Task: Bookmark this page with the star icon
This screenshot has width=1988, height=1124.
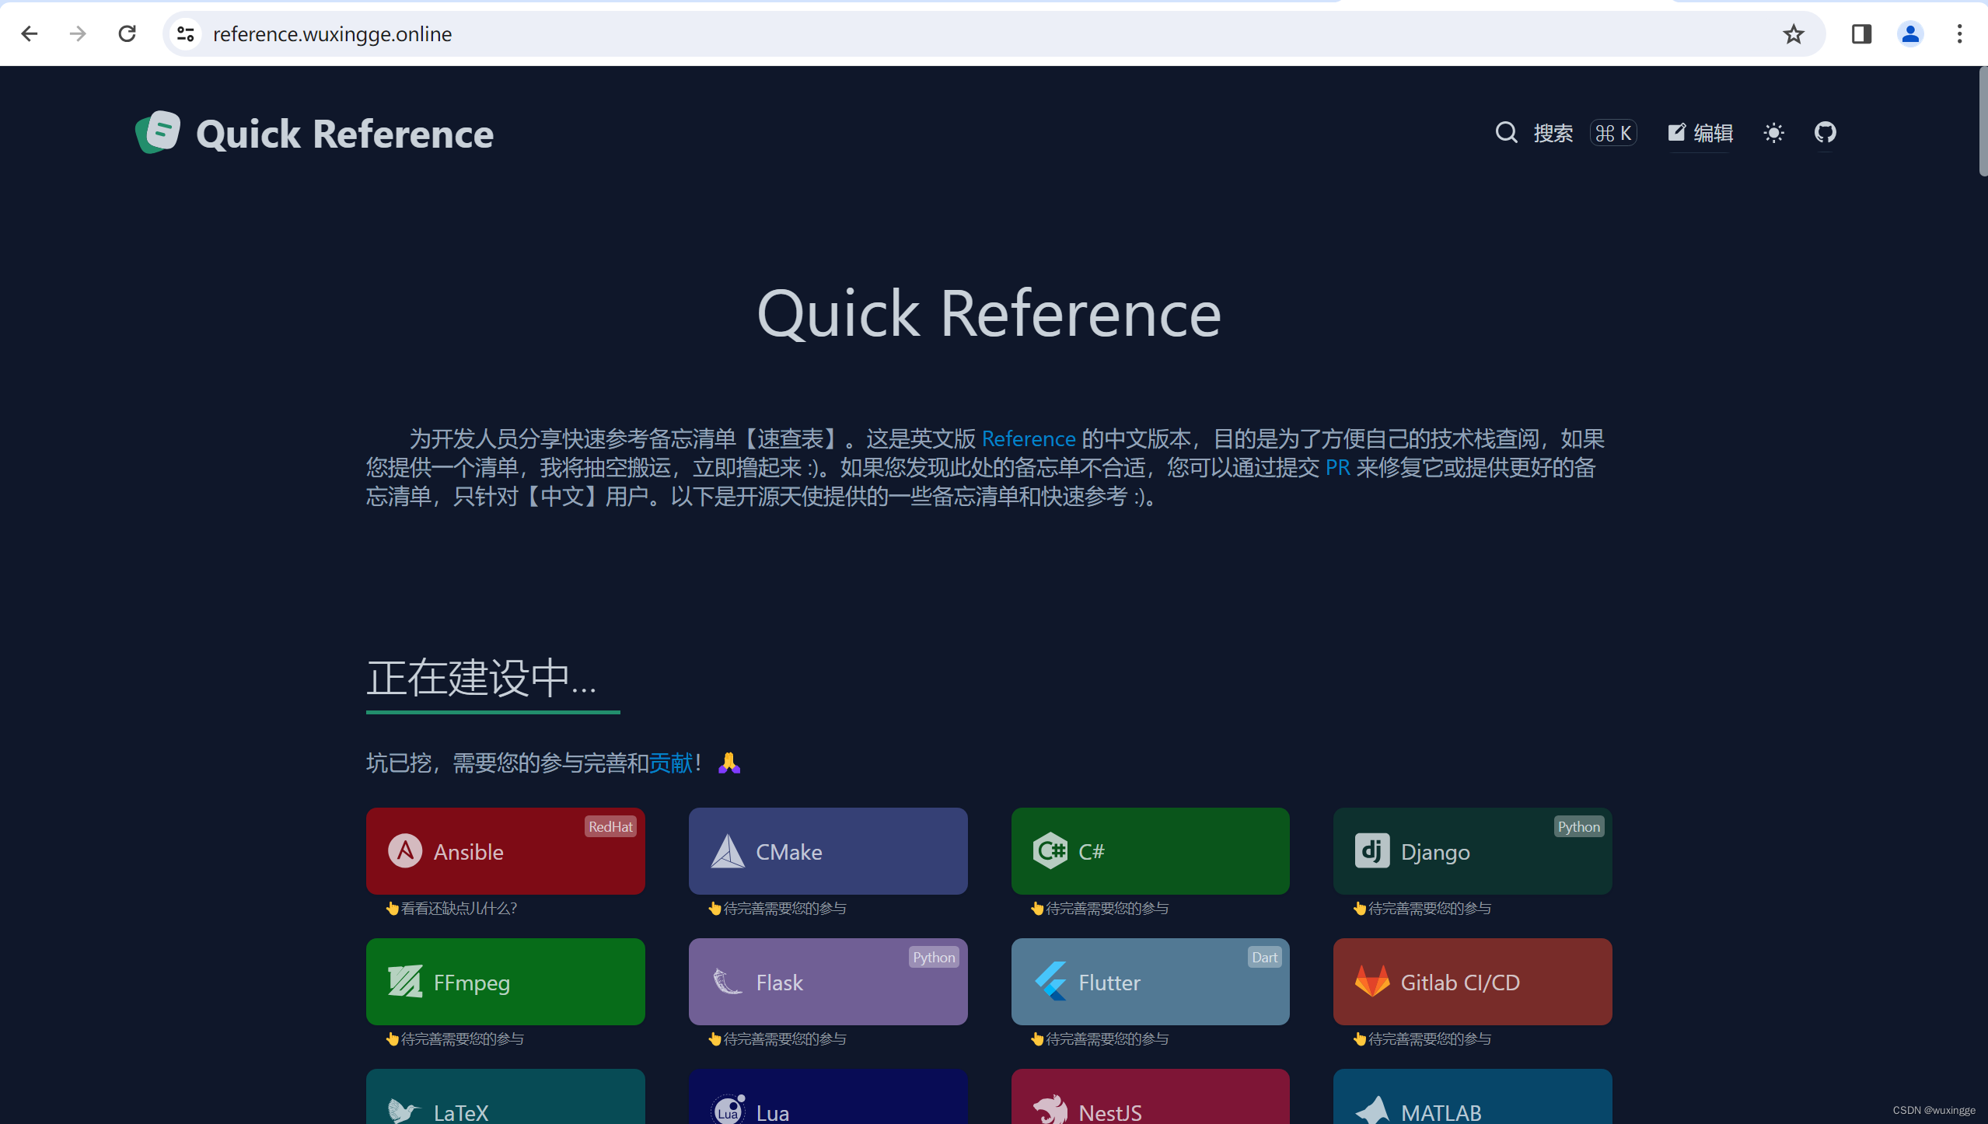Action: coord(1793,33)
